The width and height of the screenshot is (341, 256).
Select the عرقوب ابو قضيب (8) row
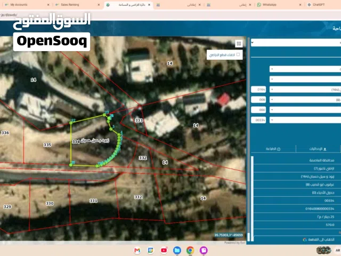click(297, 185)
